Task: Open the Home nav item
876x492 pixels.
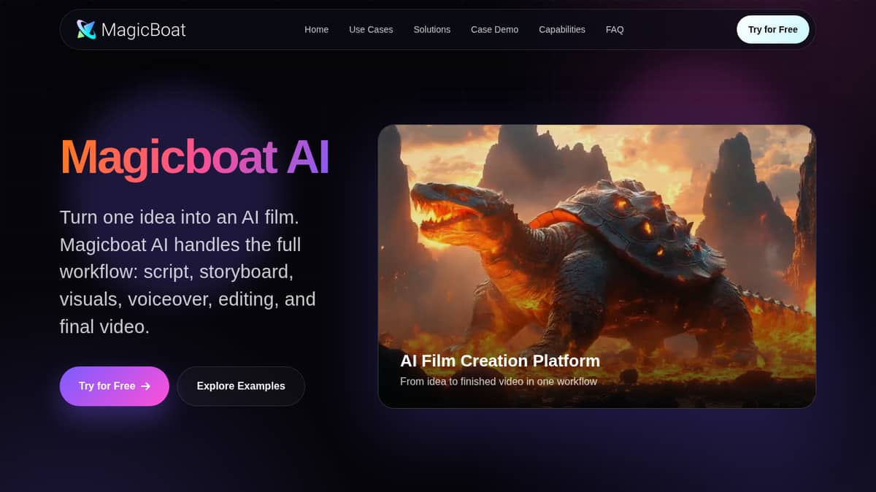Action: point(316,29)
